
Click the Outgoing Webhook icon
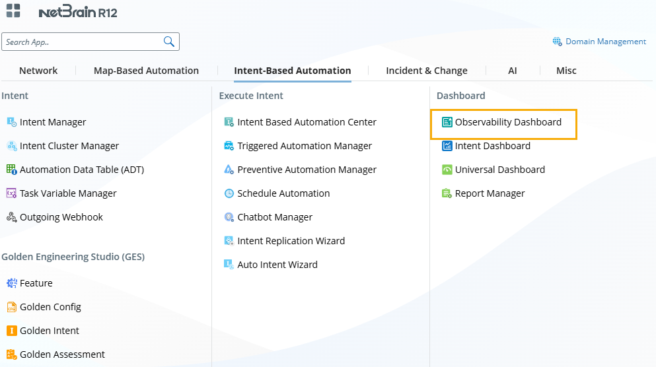[x=11, y=217]
